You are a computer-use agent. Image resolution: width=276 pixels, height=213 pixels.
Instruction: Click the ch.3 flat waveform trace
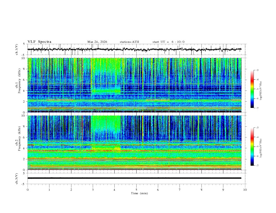[x=136, y=178]
